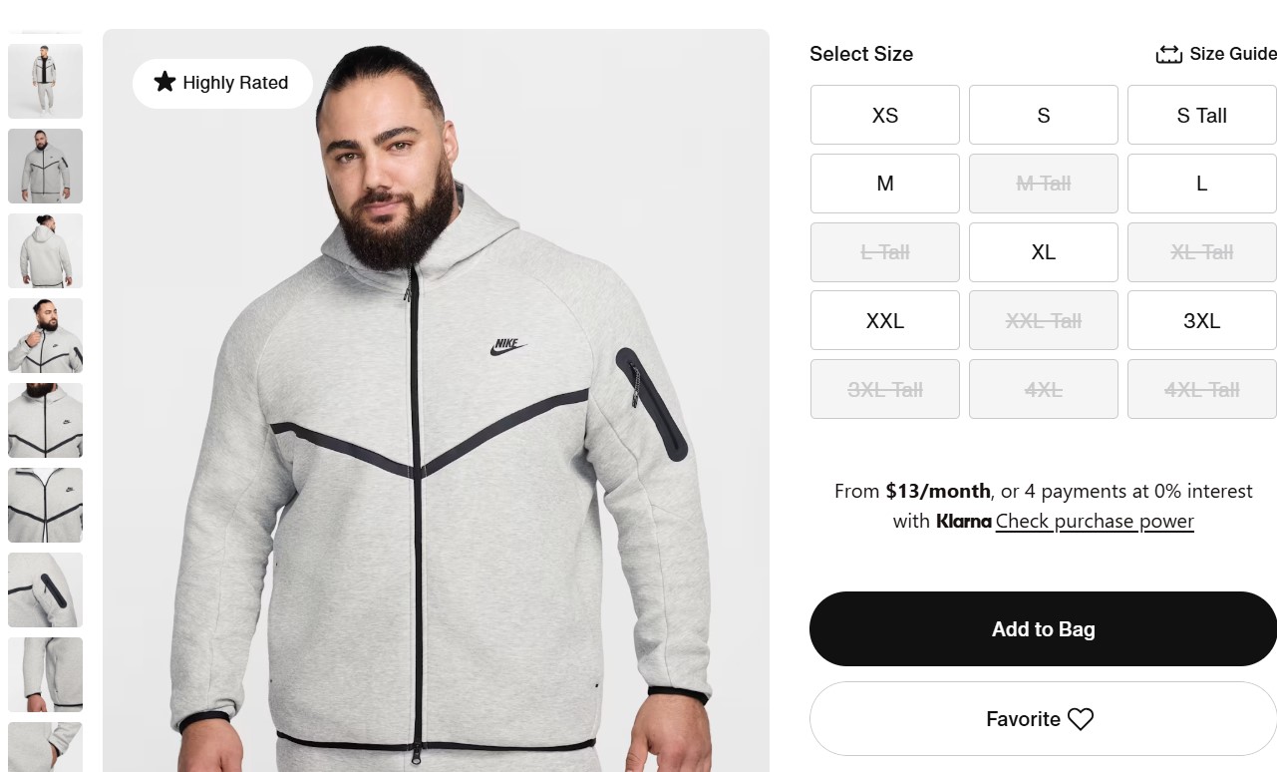Viewport: 1277px width, 772px height.
Task: Choose size 3XL
Action: click(x=1201, y=320)
